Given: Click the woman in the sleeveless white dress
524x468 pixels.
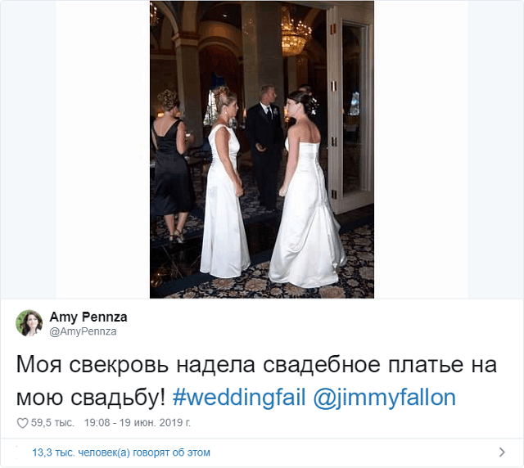Looking at the screenshot, I should click(224, 182).
